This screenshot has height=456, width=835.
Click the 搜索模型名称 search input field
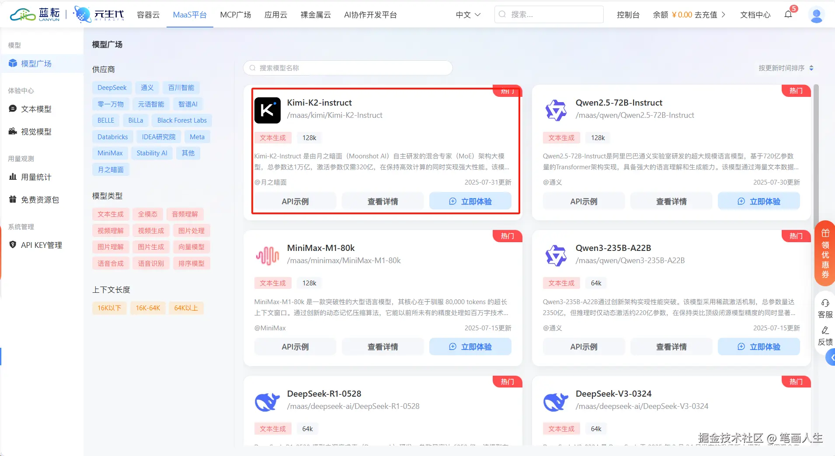[x=348, y=68]
